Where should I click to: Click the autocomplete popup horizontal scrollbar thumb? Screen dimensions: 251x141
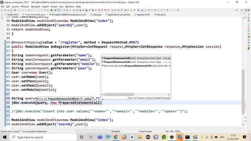[119, 94]
